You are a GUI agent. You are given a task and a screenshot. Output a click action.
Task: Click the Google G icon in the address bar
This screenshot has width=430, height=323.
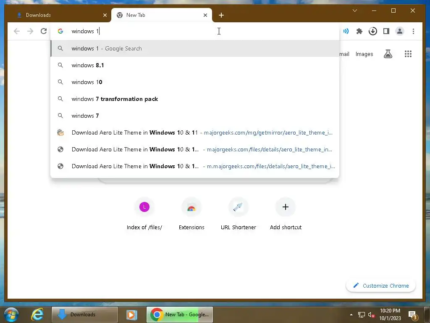[60, 31]
